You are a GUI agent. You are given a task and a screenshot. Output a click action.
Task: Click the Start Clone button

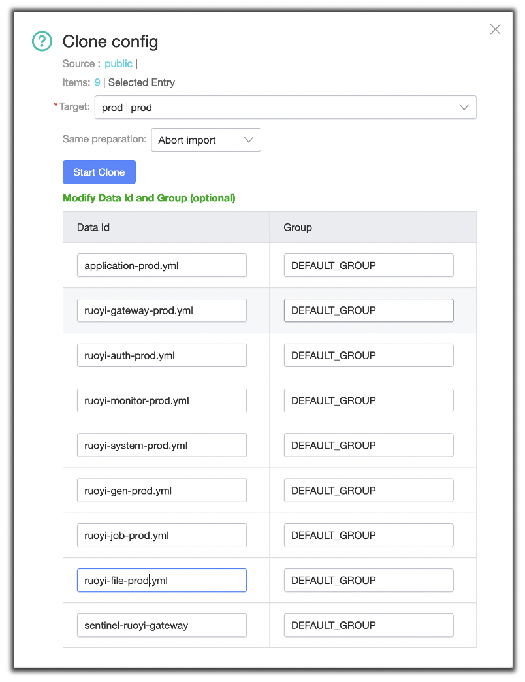click(99, 172)
